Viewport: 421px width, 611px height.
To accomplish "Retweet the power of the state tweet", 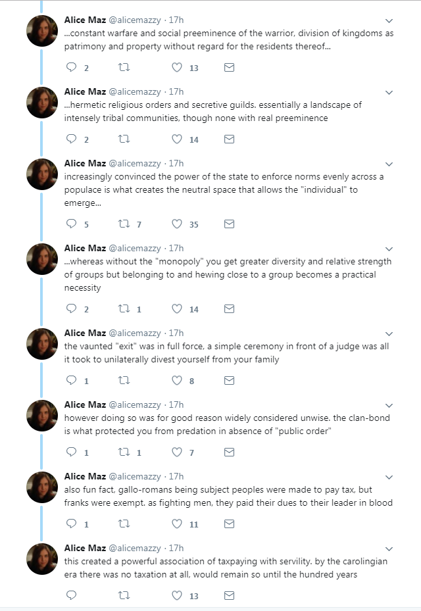I will pyautogui.click(x=123, y=224).
